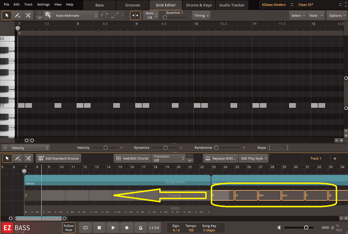The image size is (348, 234).
Task: Open the Clean DI* preset selector
Action: click(319, 5)
